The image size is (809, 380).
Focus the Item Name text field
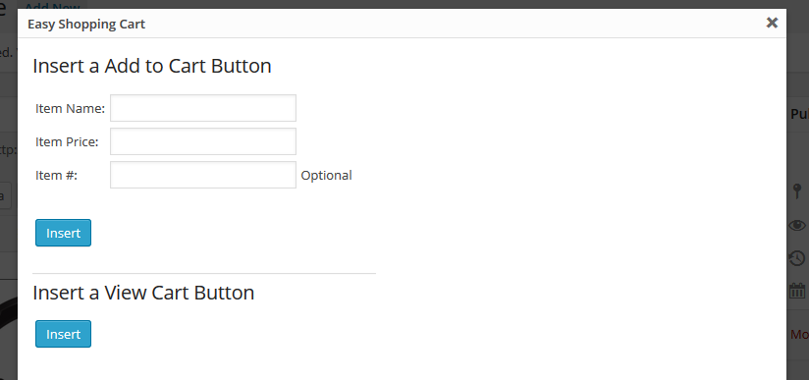[x=203, y=108]
